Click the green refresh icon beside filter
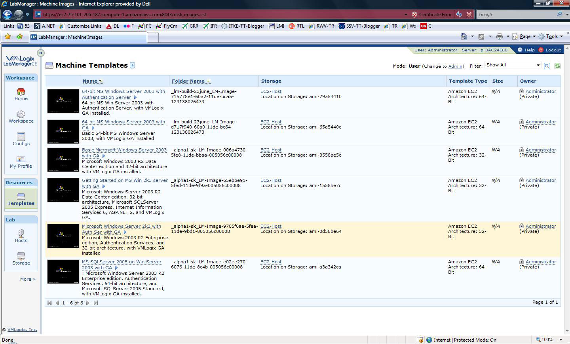The image size is (570, 344). click(557, 66)
